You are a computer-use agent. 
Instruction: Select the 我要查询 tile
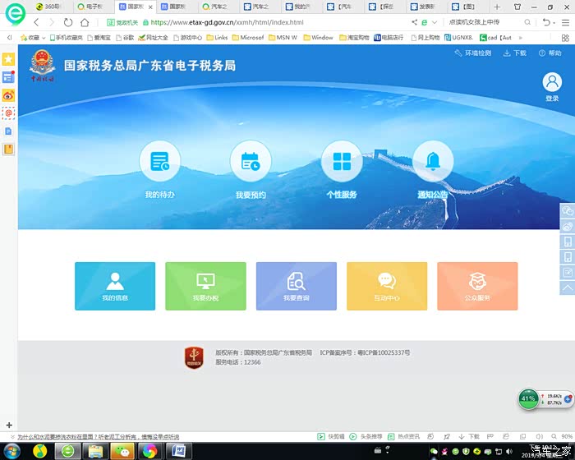tap(297, 286)
